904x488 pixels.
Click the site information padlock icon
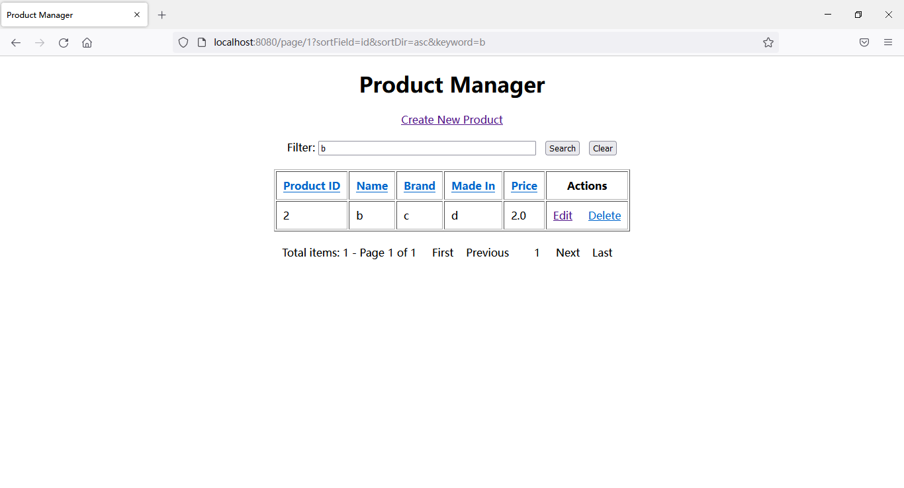[201, 42]
